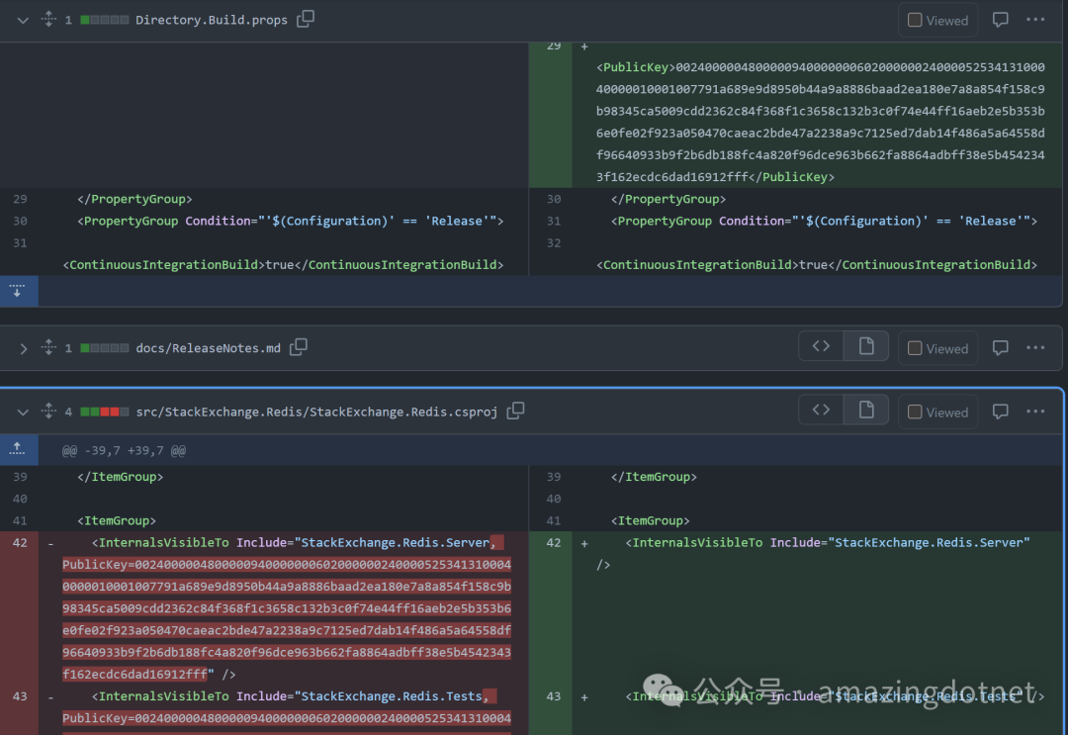Open more options for Directory.Build.props

pyautogui.click(x=1035, y=20)
